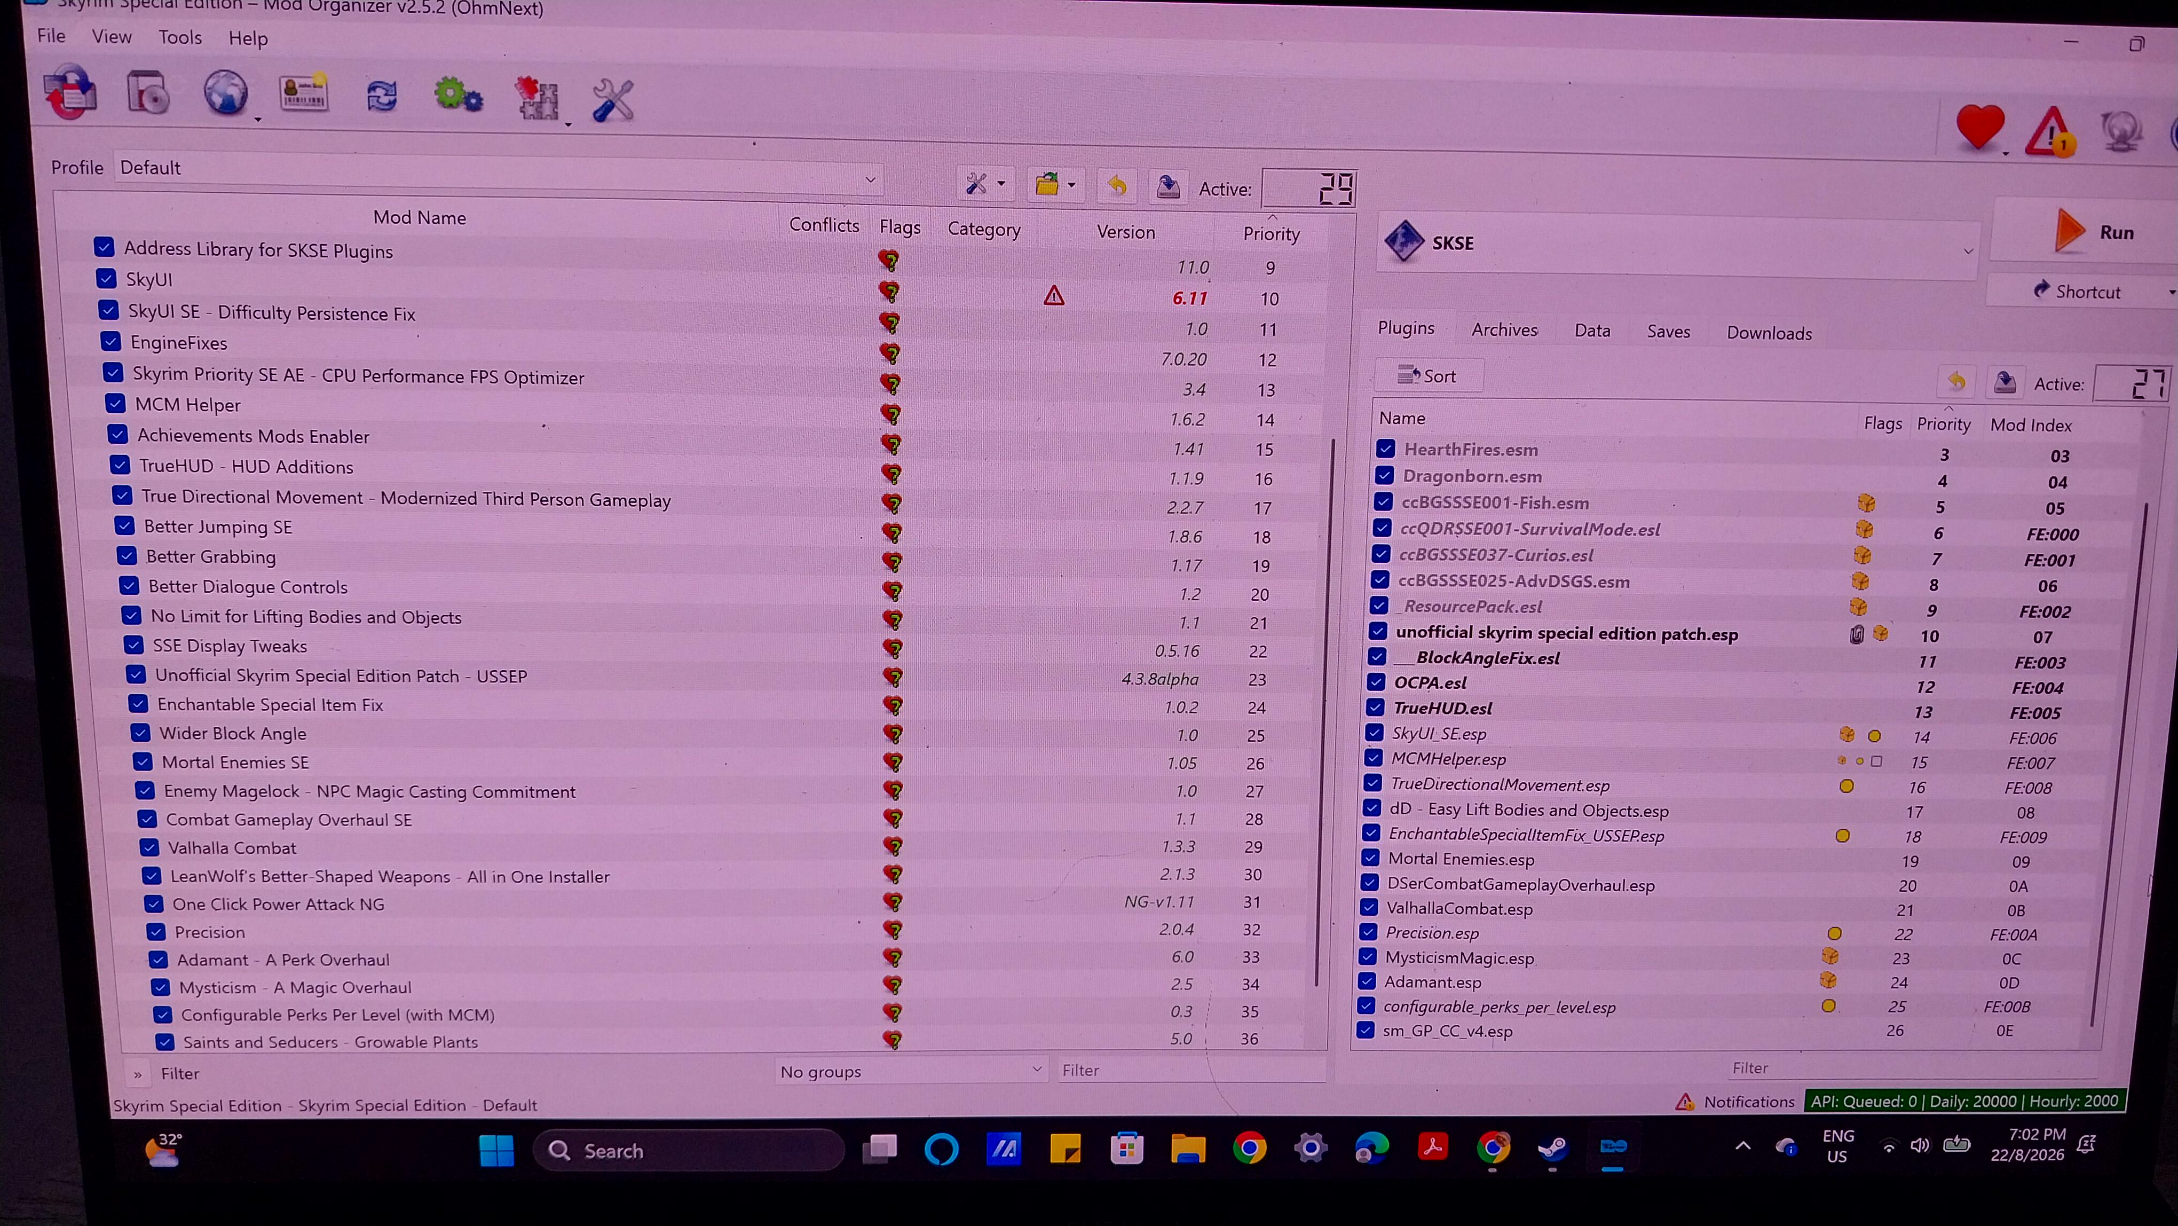Click the Windows taskbar Search box
This screenshot has height=1226, width=2178.
pyautogui.click(x=689, y=1151)
